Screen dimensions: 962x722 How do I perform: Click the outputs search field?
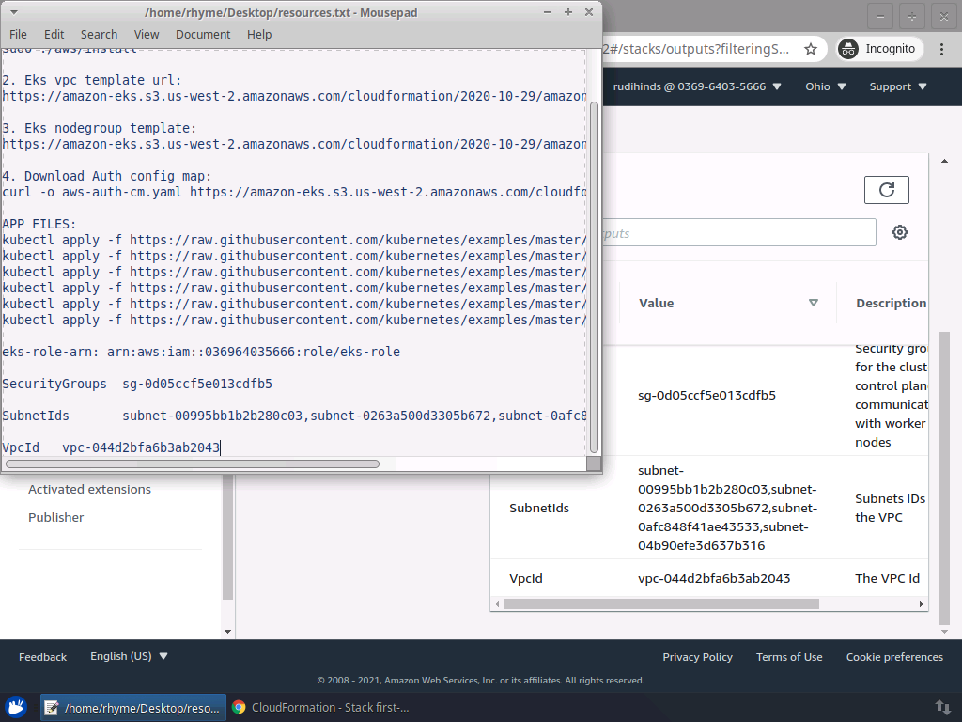(x=739, y=233)
